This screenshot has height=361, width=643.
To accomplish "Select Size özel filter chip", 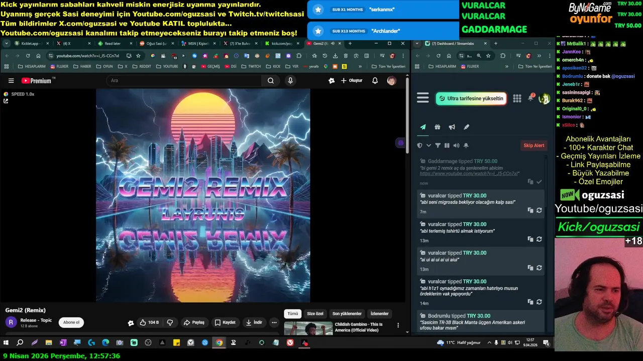I will (x=315, y=314).
